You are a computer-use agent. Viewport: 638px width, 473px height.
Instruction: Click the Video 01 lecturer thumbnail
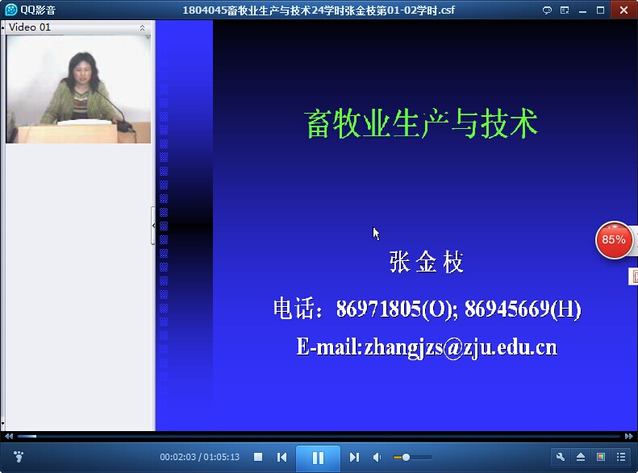pyautogui.click(x=78, y=89)
